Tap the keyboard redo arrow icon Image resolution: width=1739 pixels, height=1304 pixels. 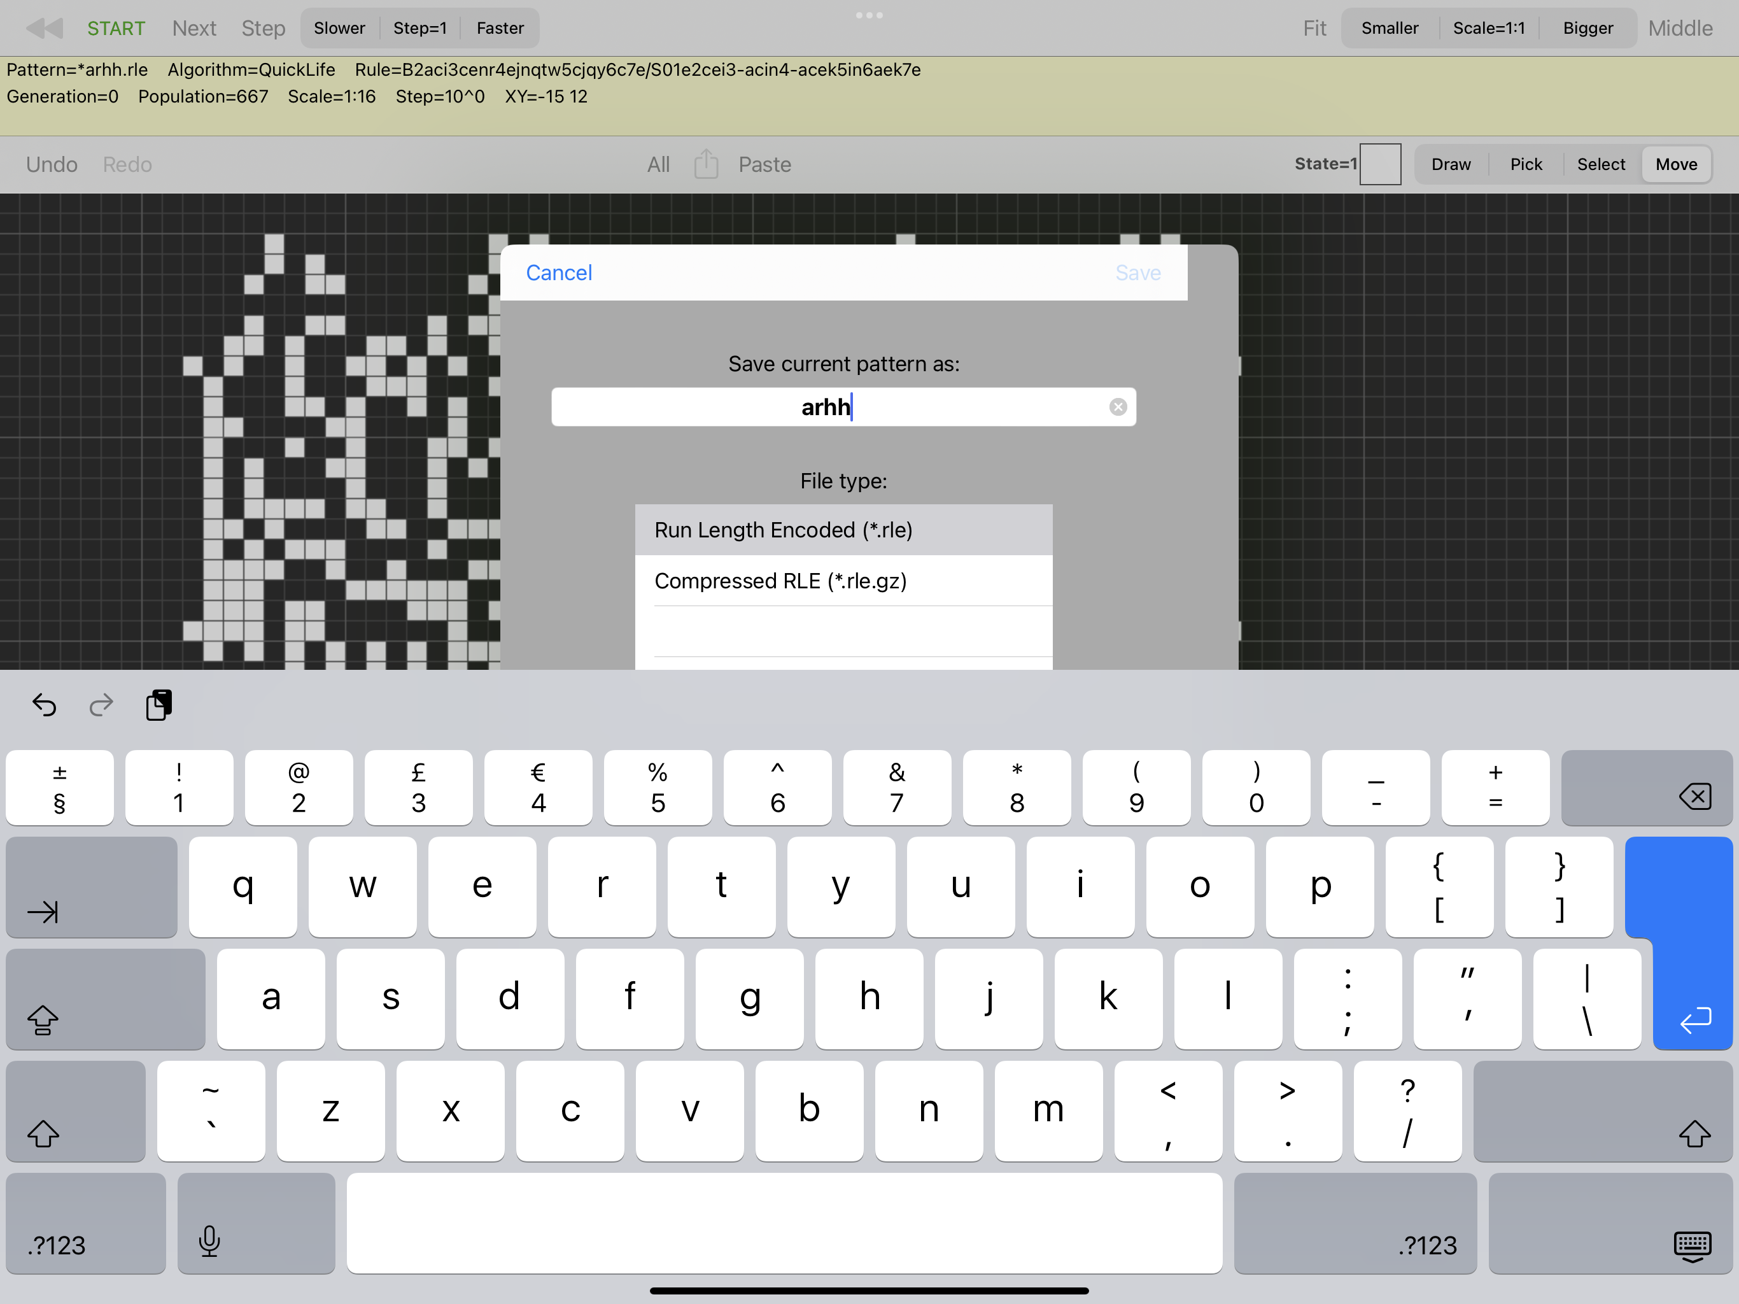[101, 705]
